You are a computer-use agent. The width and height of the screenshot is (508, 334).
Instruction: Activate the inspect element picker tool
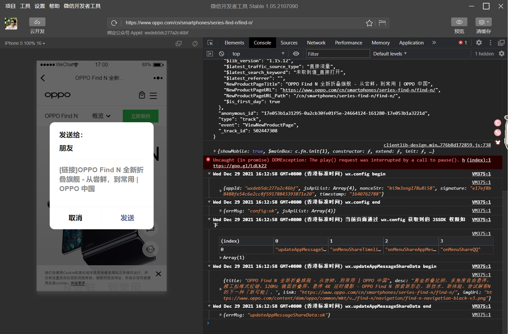tap(210, 43)
